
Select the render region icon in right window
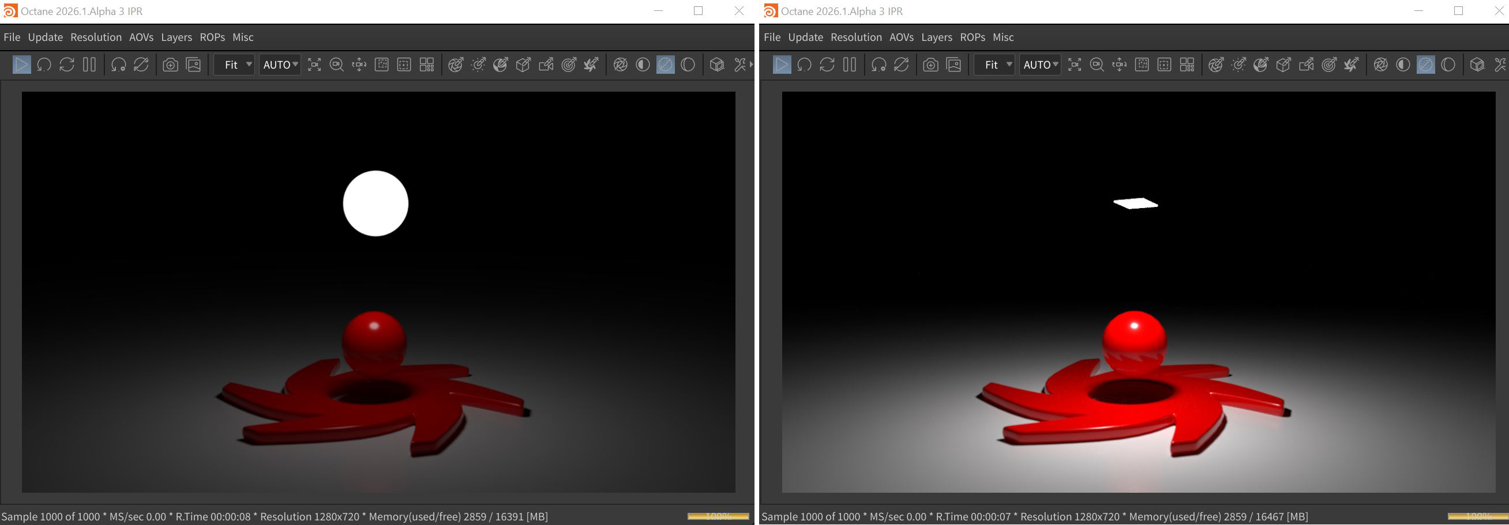pos(1142,65)
